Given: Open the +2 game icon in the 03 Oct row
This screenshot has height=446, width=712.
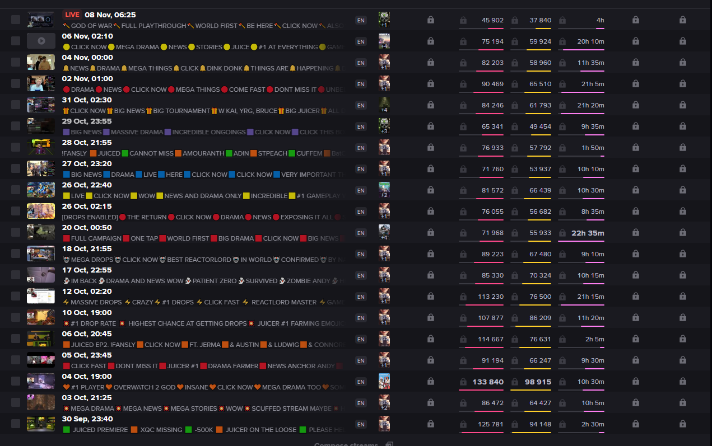Looking at the screenshot, I should click(x=384, y=402).
